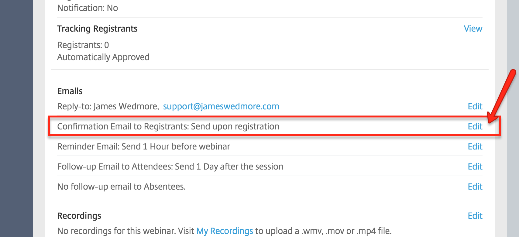Click View link beside Tracking Registrants

tap(473, 29)
